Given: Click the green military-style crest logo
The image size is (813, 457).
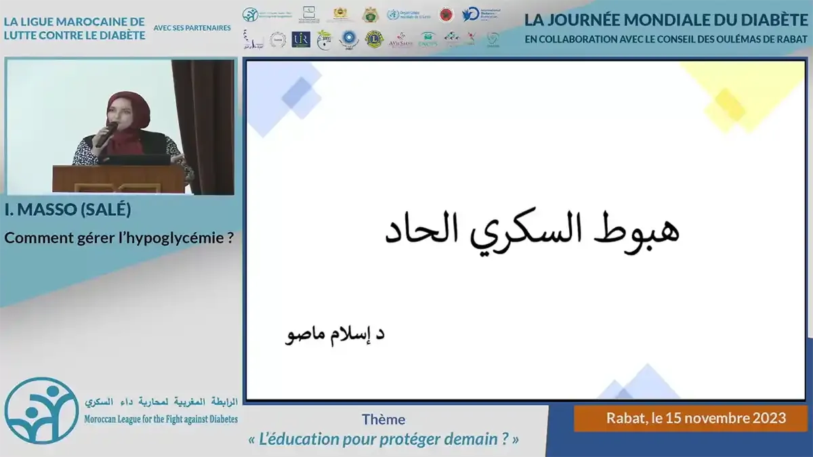Looking at the screenshot, I should point(370,14).
